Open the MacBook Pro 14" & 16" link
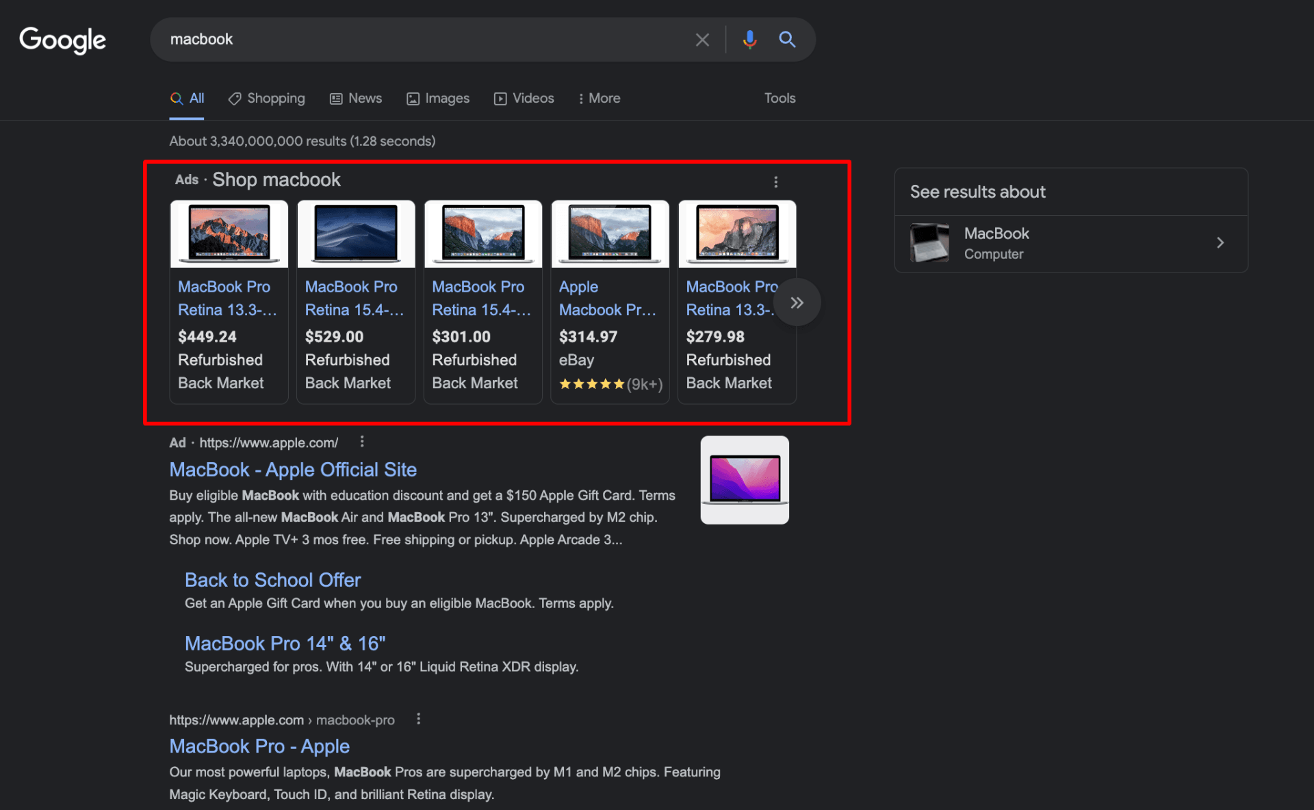 coord(285,644)
